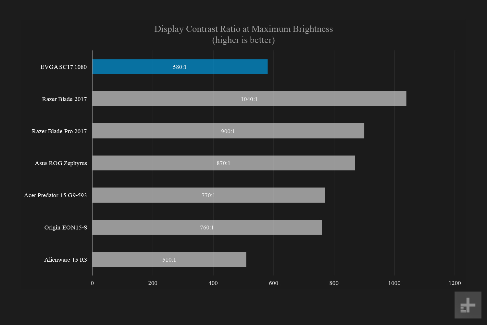
Task: Click the x-axis tick '400'
Action: (x=213, y=283)
